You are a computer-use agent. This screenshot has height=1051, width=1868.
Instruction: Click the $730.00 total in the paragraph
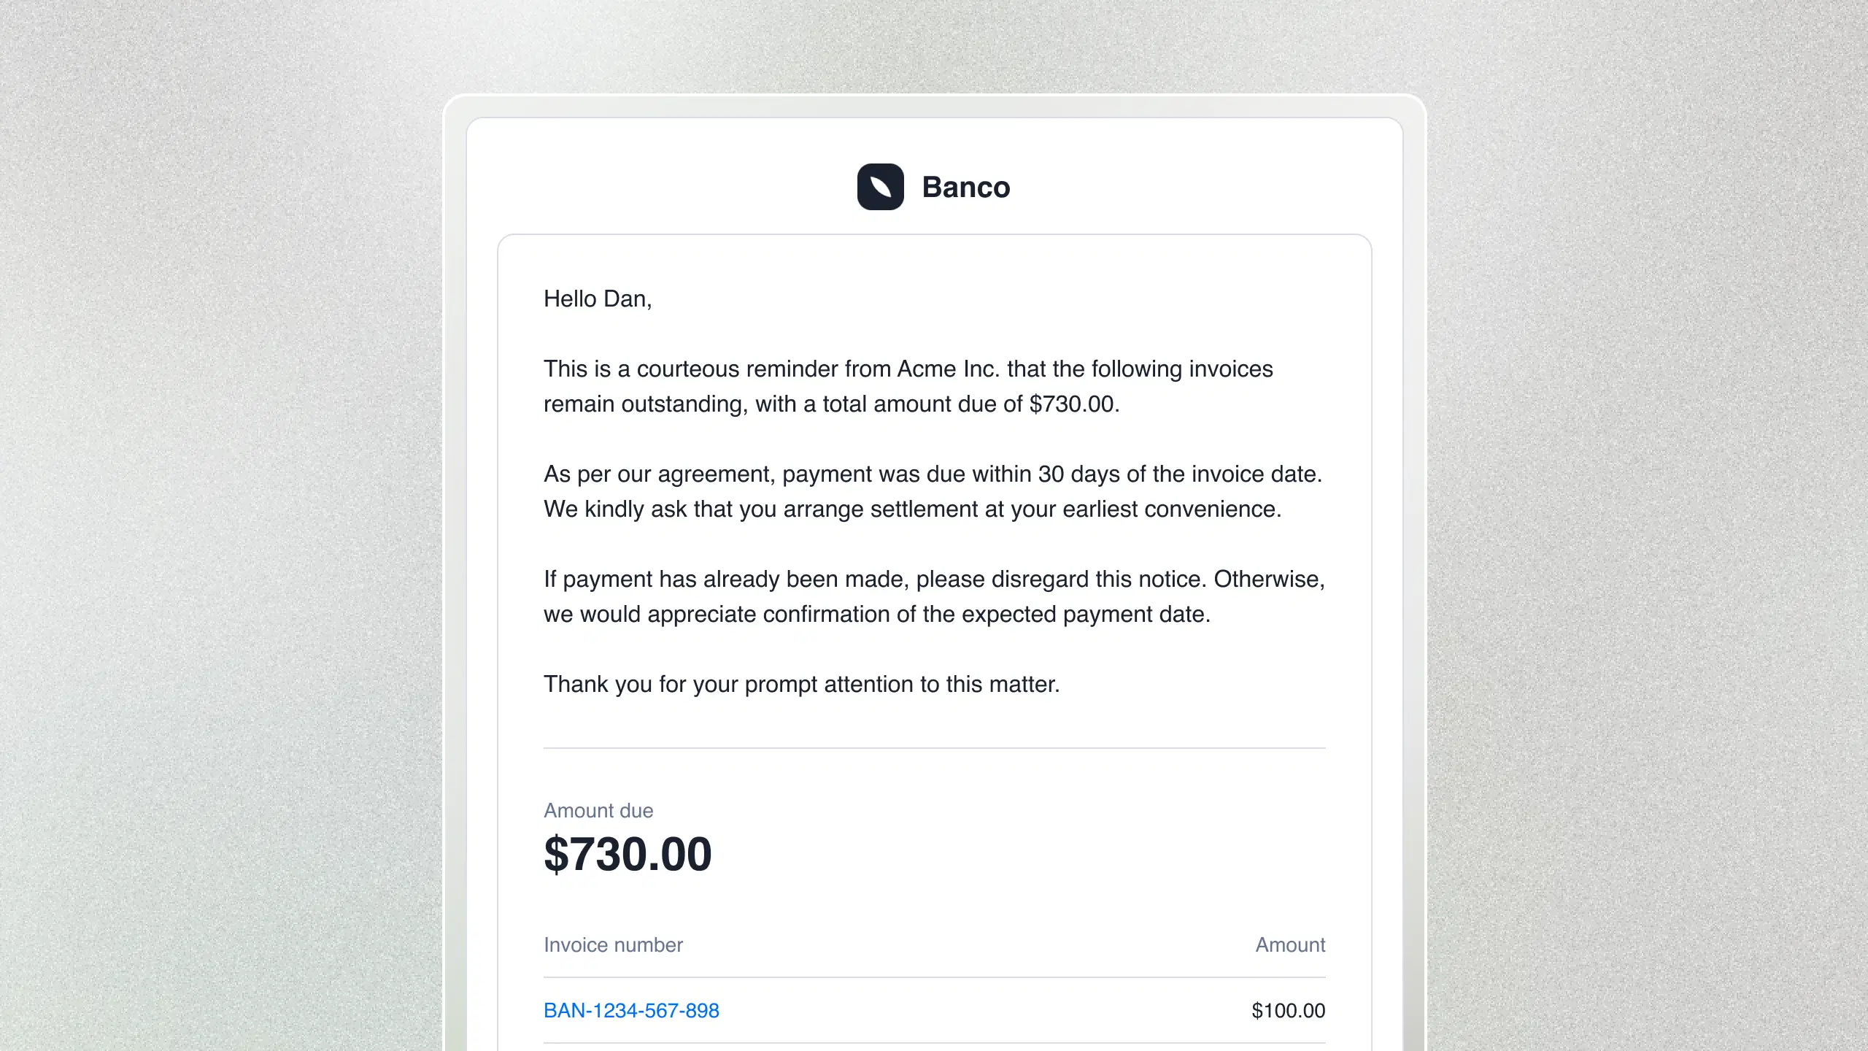1073,404
